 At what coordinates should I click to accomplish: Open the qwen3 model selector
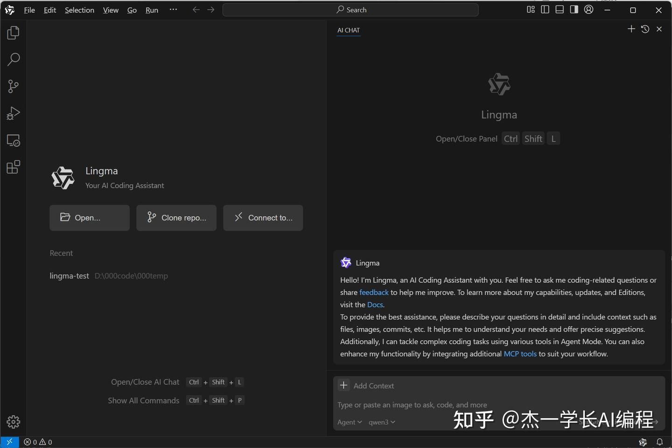point(382,422)
